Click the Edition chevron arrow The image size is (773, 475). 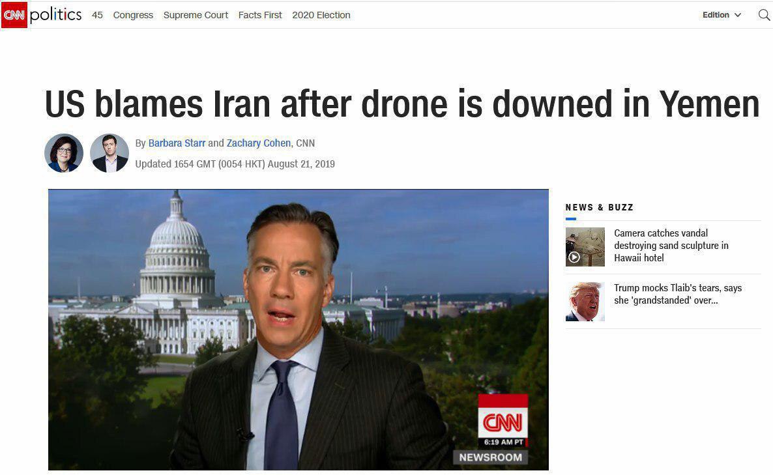click(738, 15)
